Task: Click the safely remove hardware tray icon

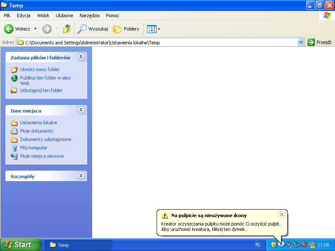Action: click(x=296, y=245)
